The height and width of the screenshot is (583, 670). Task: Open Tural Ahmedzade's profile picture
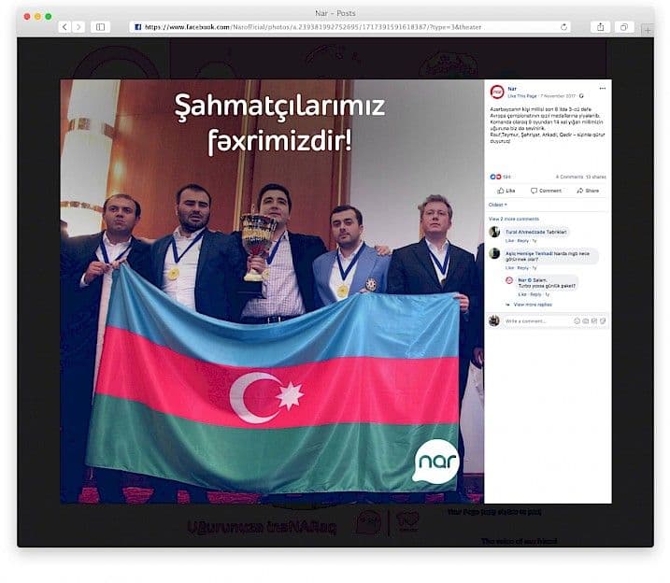click(x=494, y=232)
